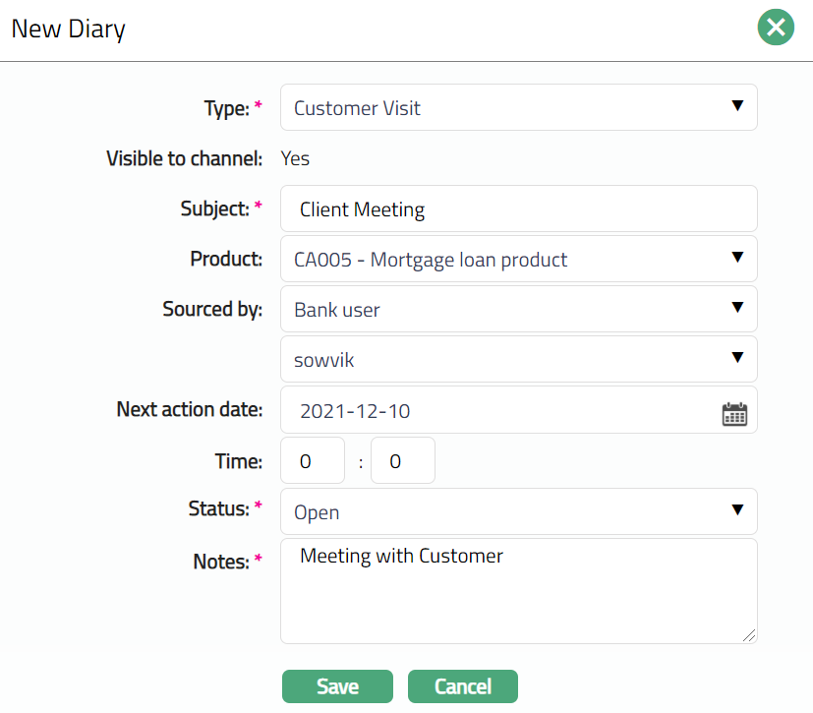Screen dimensions: 813x713
Task: Click the Sourced by label
Action: tap(212, 309)
